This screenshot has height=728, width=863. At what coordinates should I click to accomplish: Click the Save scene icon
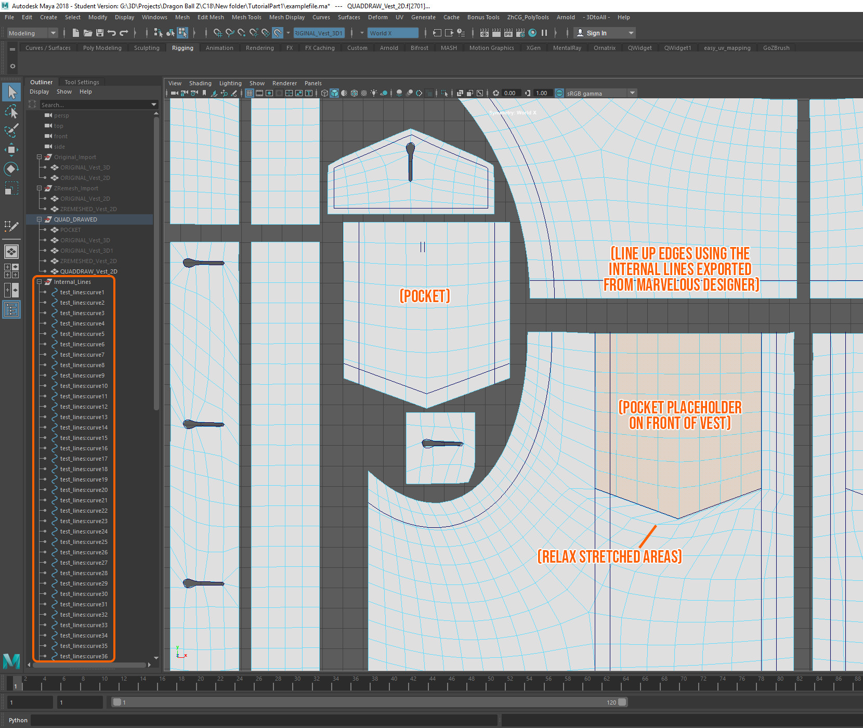pos(100,33)
